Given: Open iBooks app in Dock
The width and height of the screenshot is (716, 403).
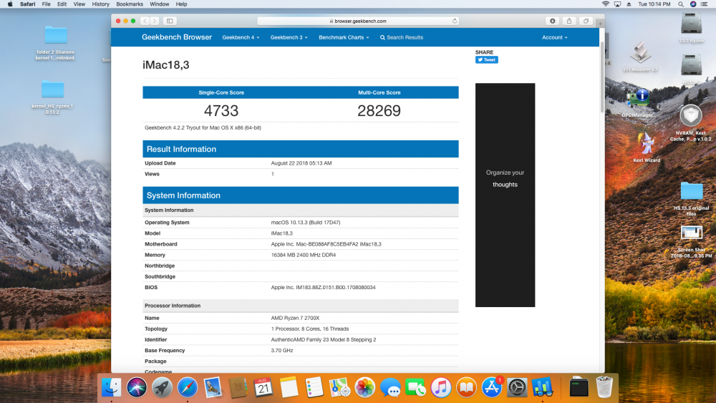Looking at the screenshot, I should (x=466, y=387).
